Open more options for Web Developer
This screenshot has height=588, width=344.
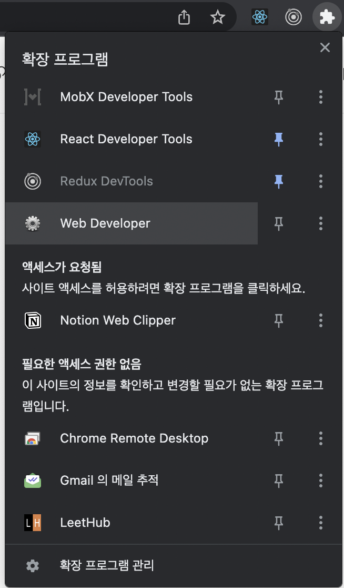click(x=321, y=223)
